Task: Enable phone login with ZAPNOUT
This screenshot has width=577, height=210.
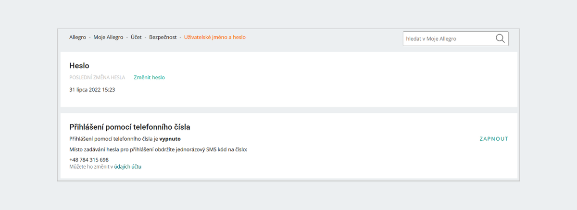Action: 494,139
